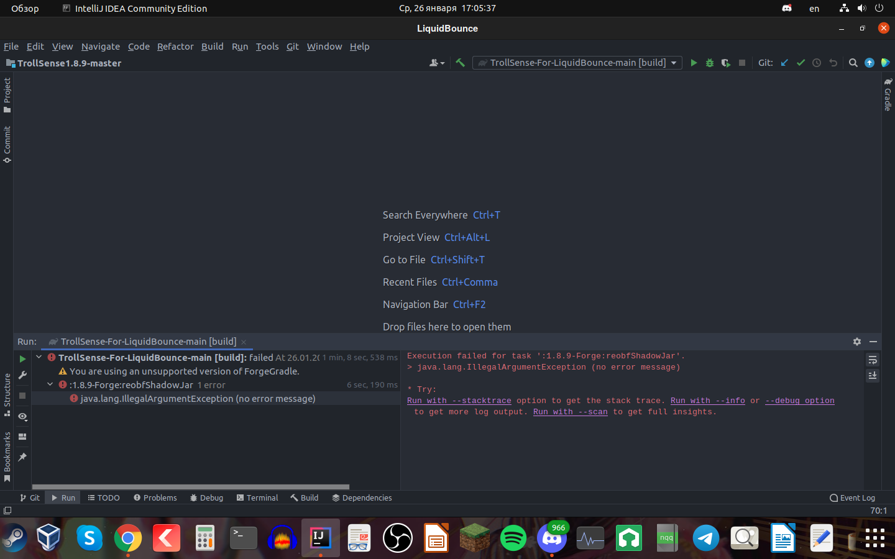The image size is (895, 559).
Task: Collapse the TrollSense build failed tree node
Action: tap(39, 357)
